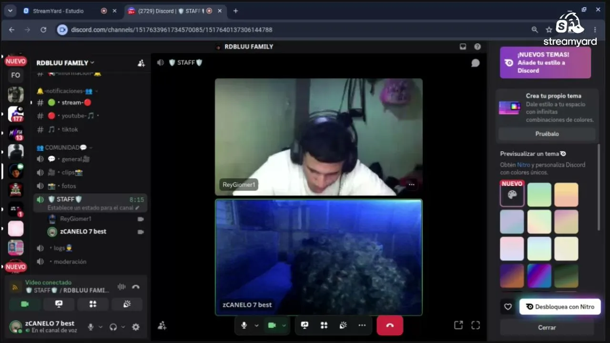
Task: Share screen from the voice panel above the username
Action: pyautogui.click(x=59, y=304)
